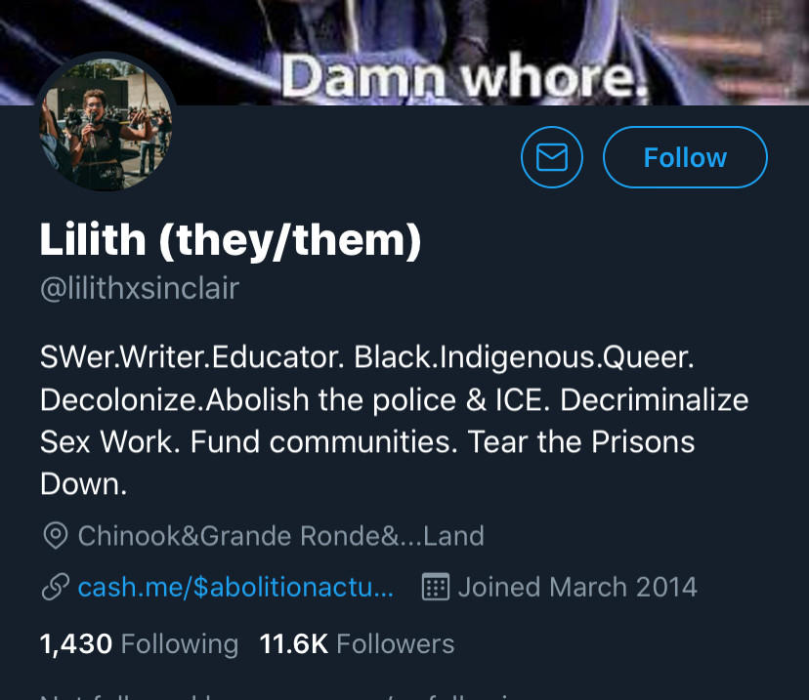Click the Chinook&Grande Ronde location text

point(281,536)
